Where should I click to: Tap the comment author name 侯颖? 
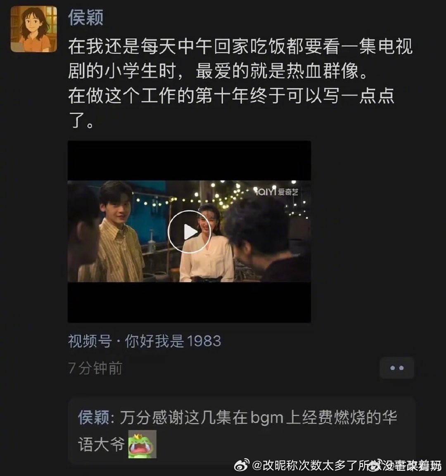[94, 417]
